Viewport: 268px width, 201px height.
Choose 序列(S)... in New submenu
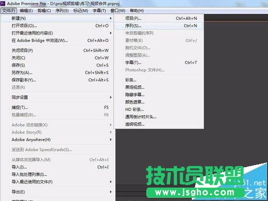[159, 26]
